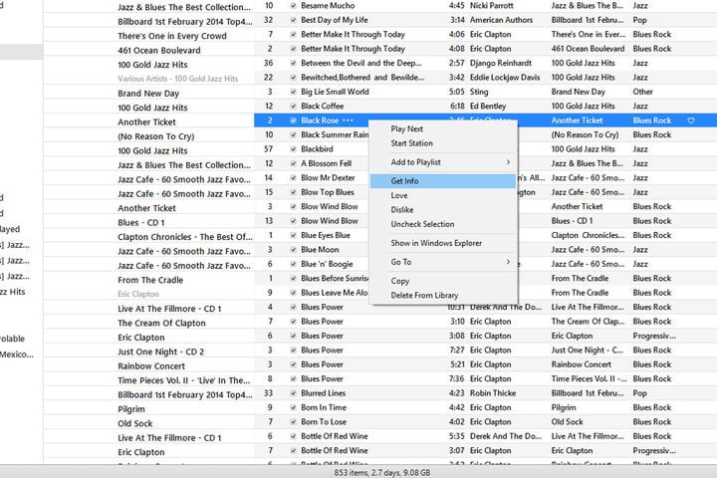This screenshot has height=478, width=717.
Task: Select Copy in the context menu
Action: point(400,281)
